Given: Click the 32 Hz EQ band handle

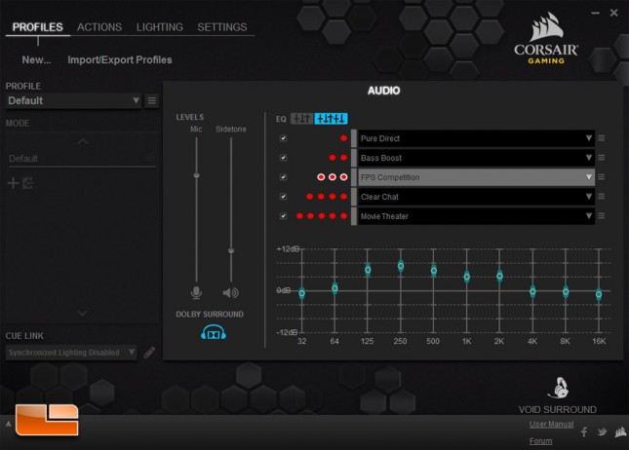Looking at the screenshot, I should 301,293.
